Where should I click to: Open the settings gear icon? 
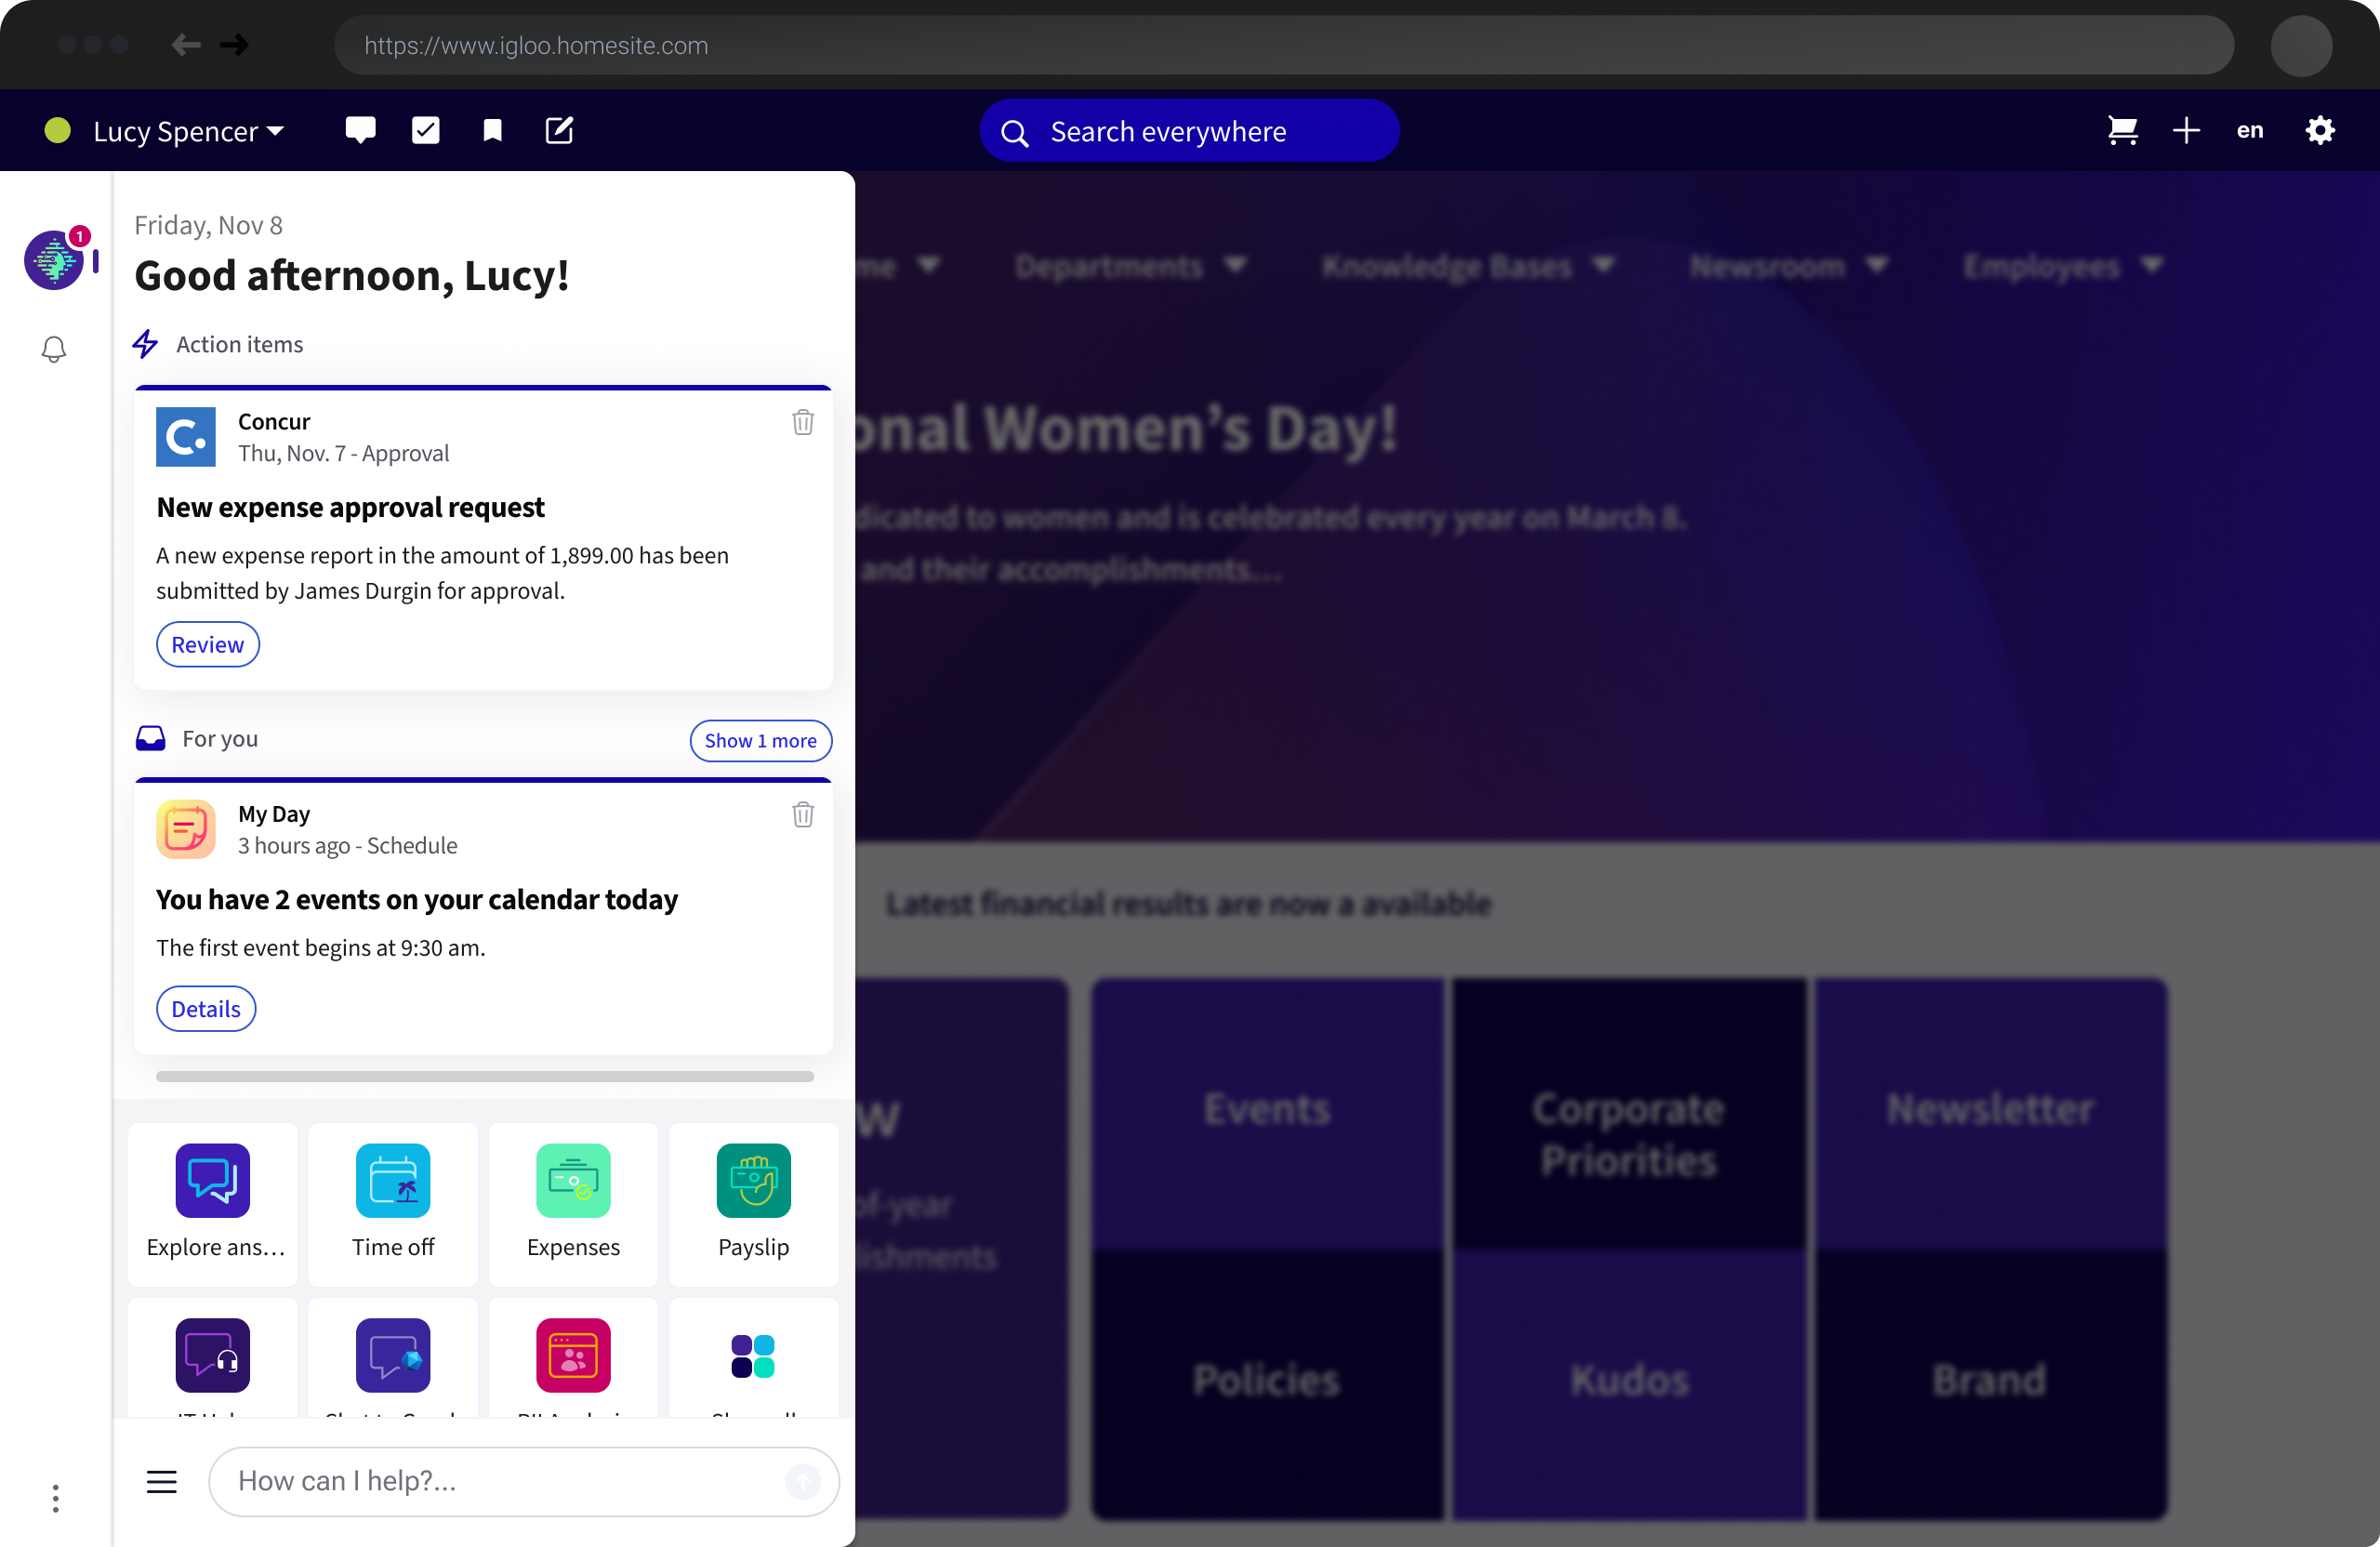click(x=2320, y=131)
